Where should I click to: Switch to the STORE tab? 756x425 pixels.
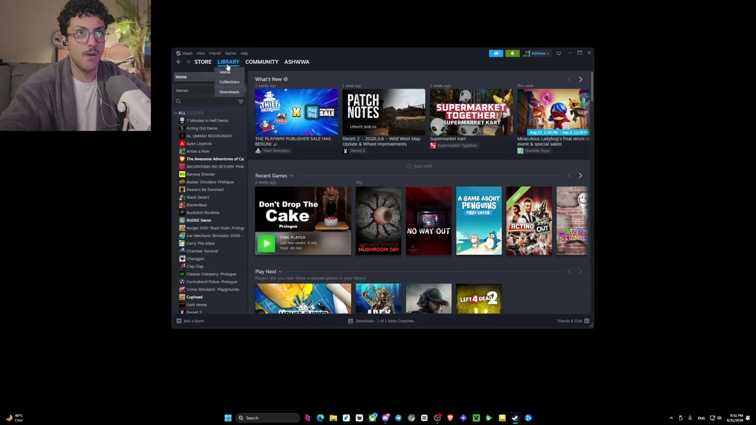click(x=203, y=61)
